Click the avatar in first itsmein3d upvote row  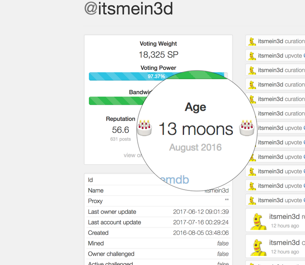pos(252,56)
